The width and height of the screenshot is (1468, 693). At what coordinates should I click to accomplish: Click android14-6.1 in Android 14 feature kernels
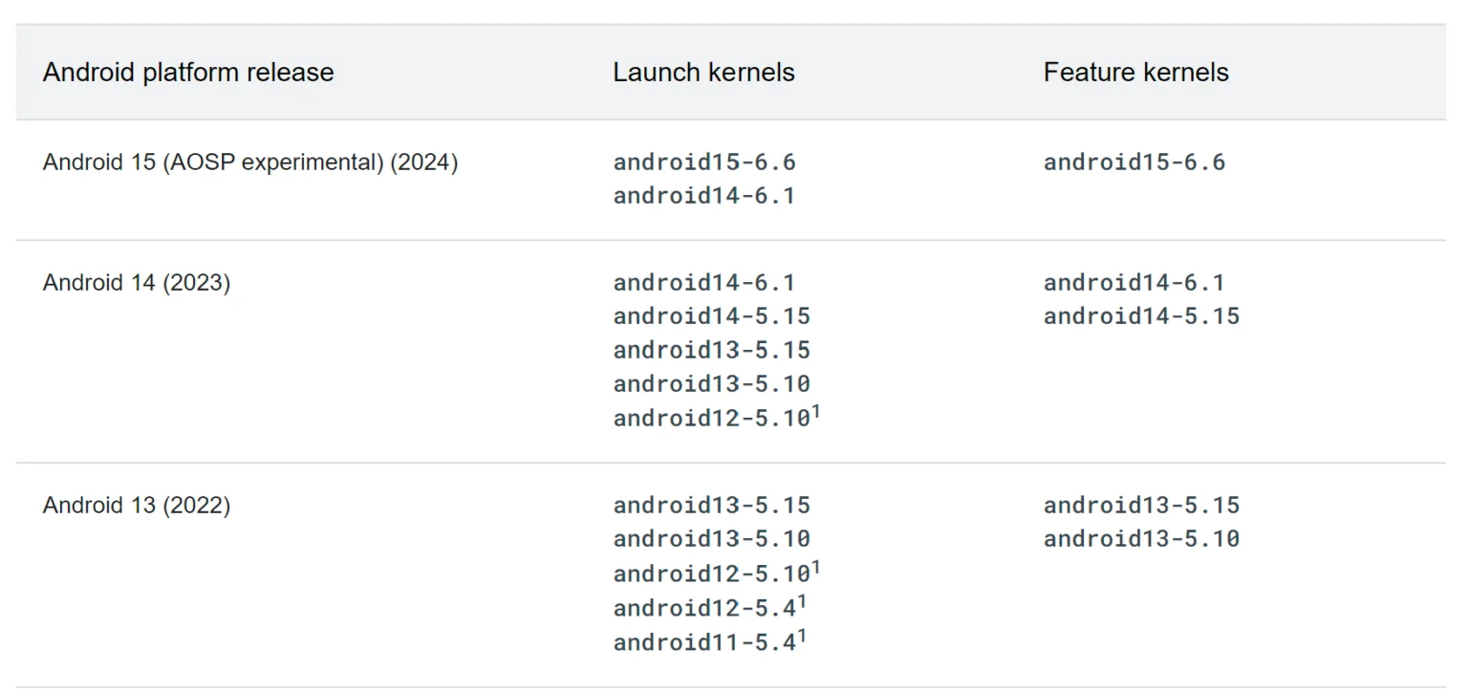1133,283
